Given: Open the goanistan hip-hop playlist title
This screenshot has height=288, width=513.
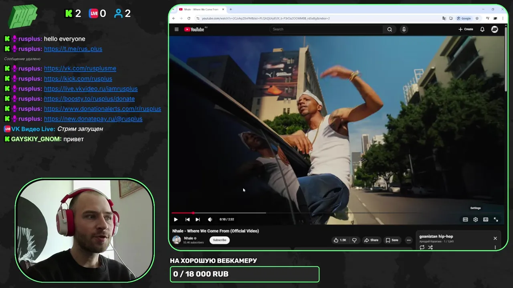Looking at the screenshot, I should [436, 236].
